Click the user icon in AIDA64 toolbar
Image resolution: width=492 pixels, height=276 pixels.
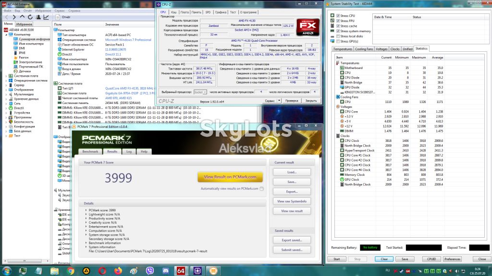(38, 17)
